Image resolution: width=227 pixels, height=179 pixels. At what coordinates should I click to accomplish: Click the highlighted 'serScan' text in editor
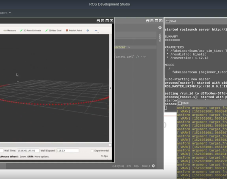point(120,47)
